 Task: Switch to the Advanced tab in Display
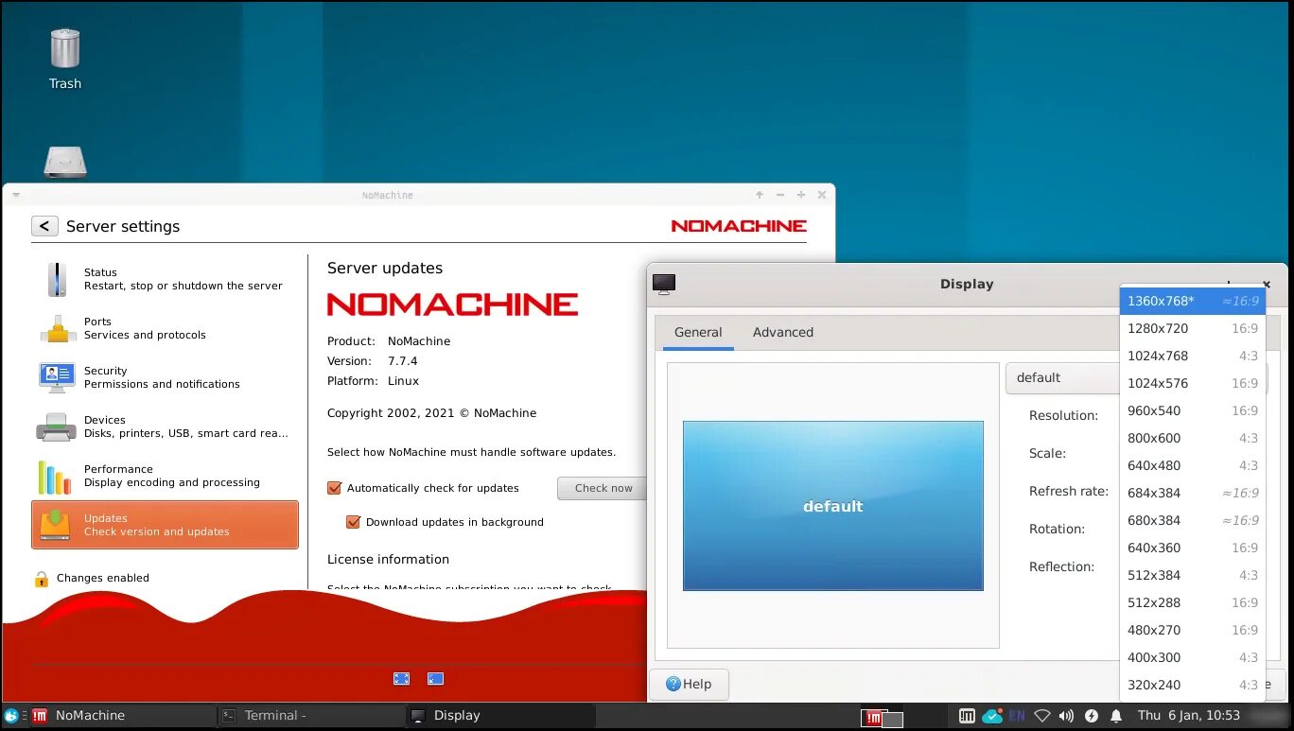tap(783, 333)
